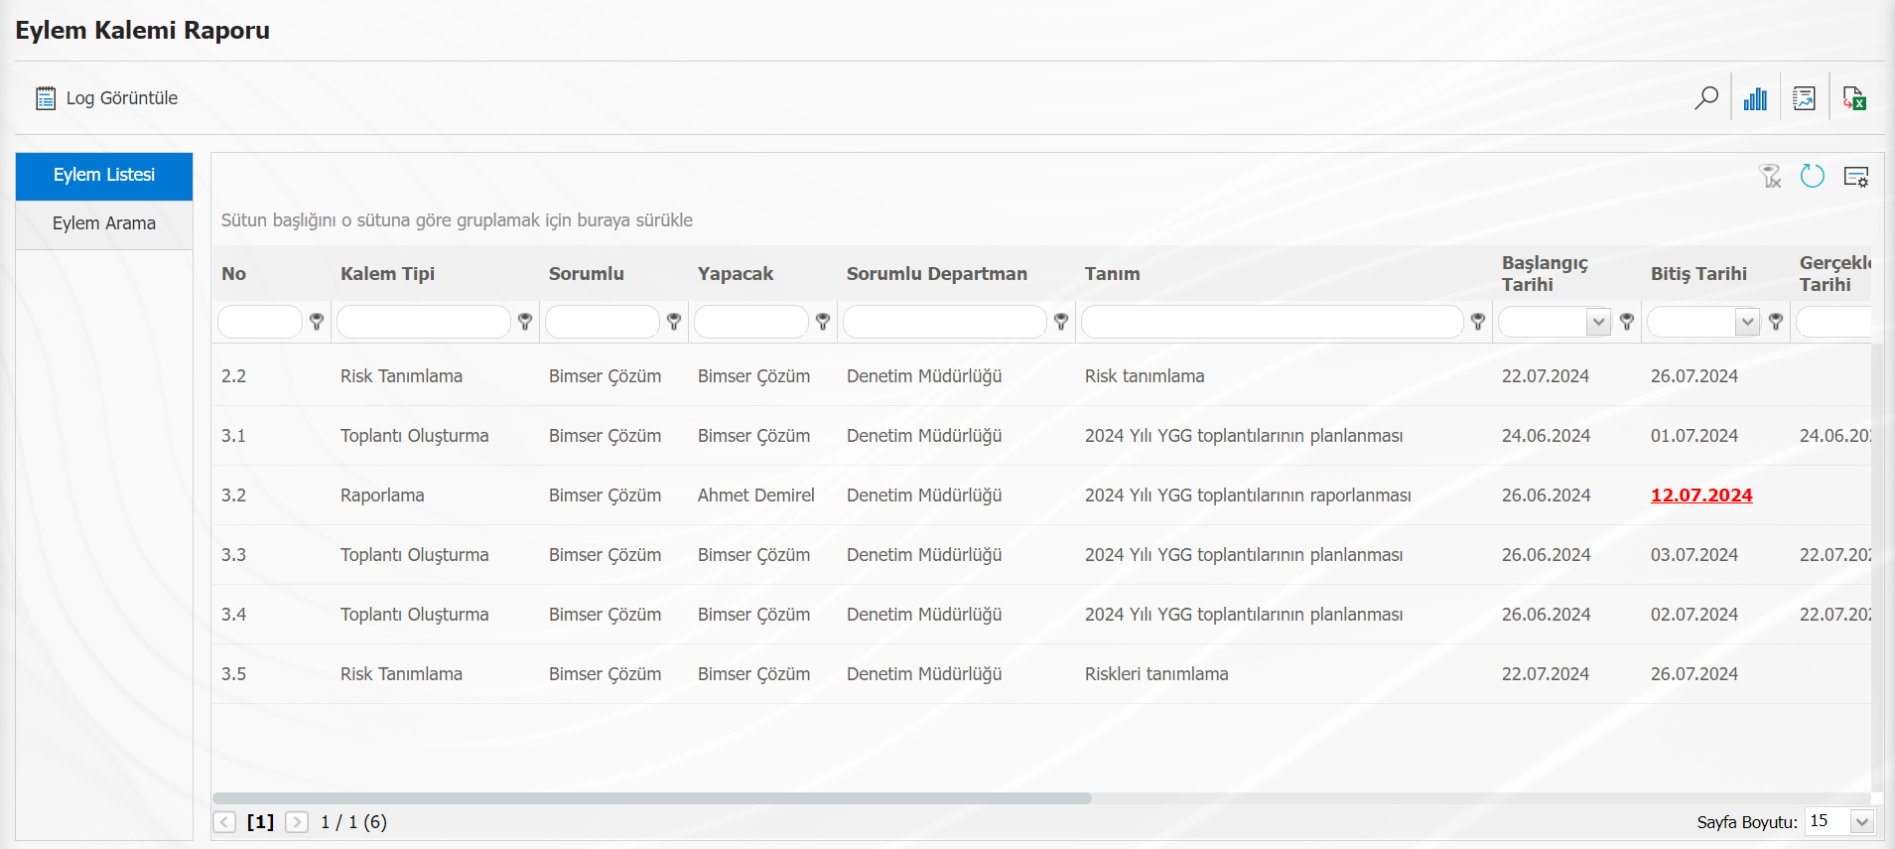Click filter funnel icon for Sorumlu column
The height and width of the screenshot is (849, 1895).
tap(674, 322)
